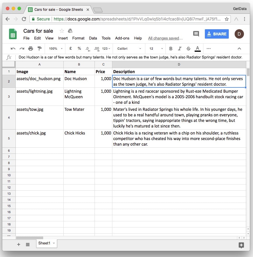Click the All changes saved link

(165, 38)
